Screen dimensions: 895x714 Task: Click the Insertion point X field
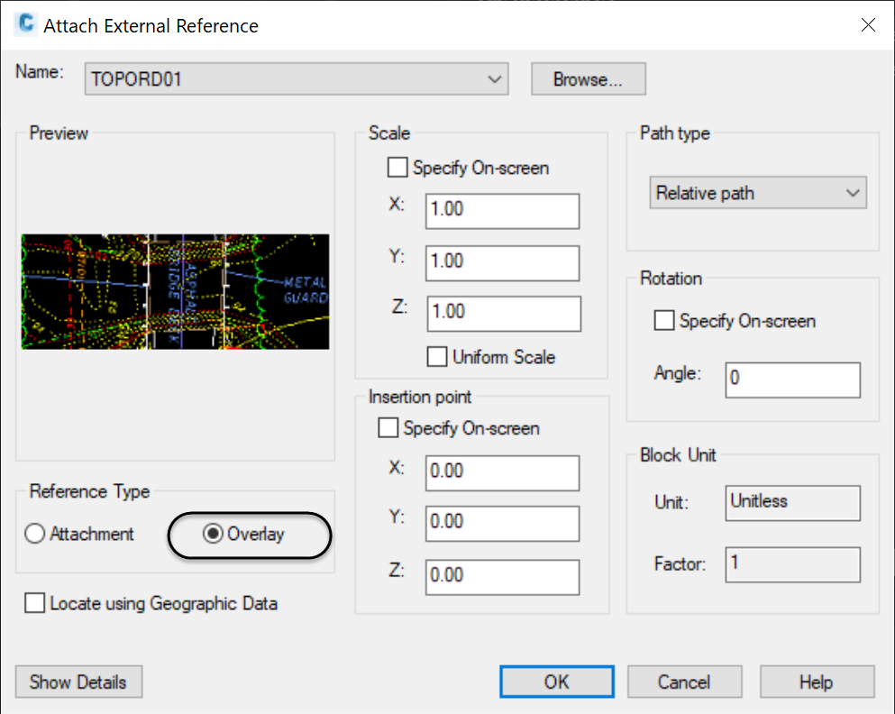(x=503, y=471)
